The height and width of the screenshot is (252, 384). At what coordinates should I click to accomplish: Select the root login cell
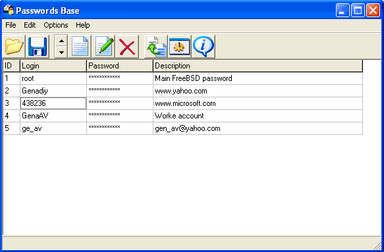[x=53, y=78]
